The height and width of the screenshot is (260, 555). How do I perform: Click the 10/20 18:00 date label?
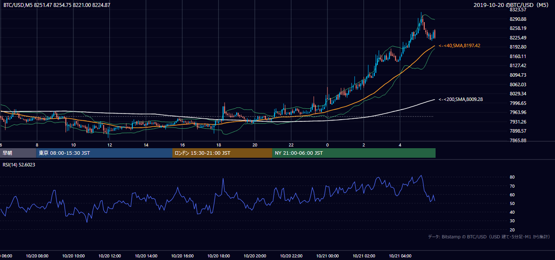tap(218, 256)
